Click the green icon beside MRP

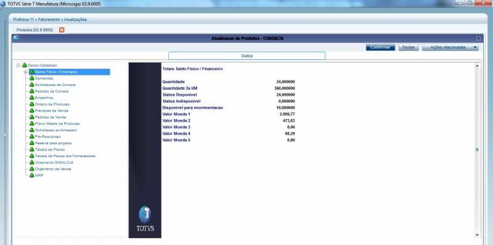coord(32,176)
